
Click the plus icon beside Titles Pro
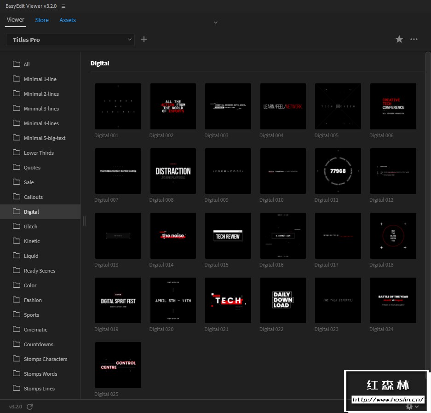pos(144,40)
